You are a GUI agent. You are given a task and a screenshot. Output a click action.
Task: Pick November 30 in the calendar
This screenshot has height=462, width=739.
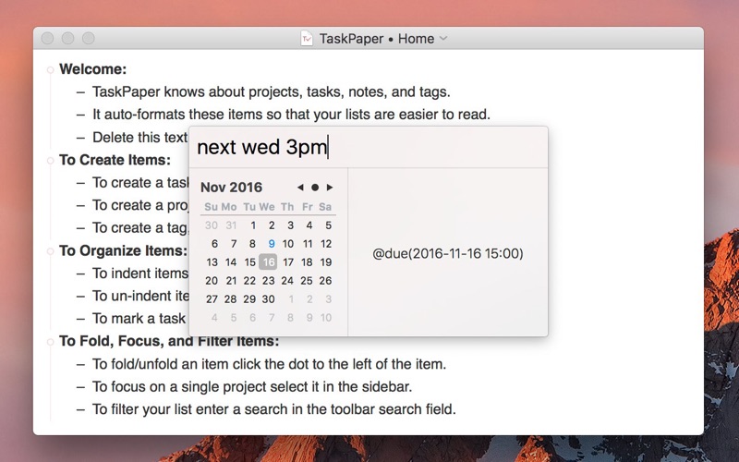pyautogui.click(x=268, y=298)
